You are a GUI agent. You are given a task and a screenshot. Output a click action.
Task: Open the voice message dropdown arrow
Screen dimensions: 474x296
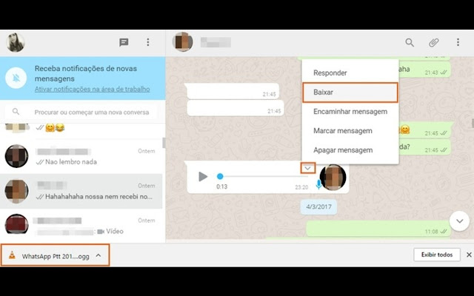click(x=307, y=168)
